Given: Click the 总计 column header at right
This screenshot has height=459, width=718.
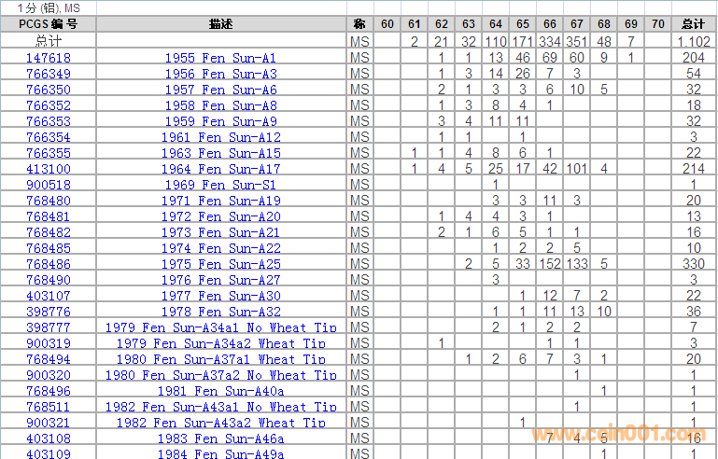Looking at the screenshot, I should click(693, 23).
